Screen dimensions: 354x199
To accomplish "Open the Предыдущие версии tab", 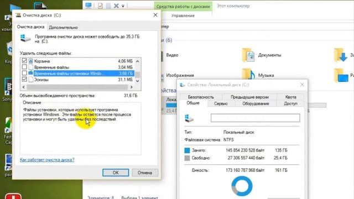I will (249, 97).
